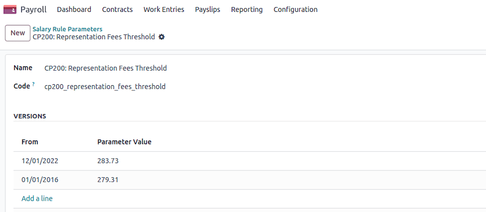Sort by the From column header
This screenshot has width=486, height=212.
(x=30, y=142)
